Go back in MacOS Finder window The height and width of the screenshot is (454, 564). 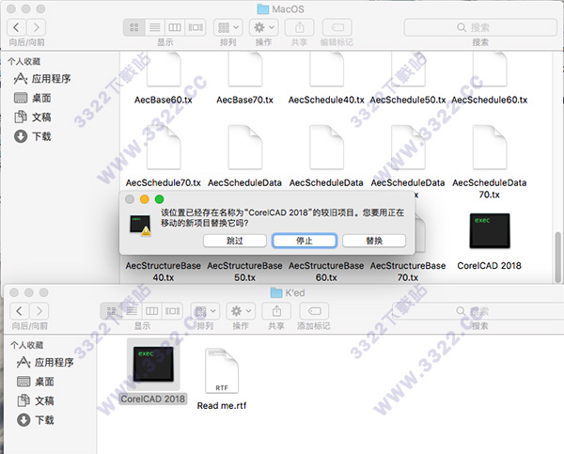16,27
